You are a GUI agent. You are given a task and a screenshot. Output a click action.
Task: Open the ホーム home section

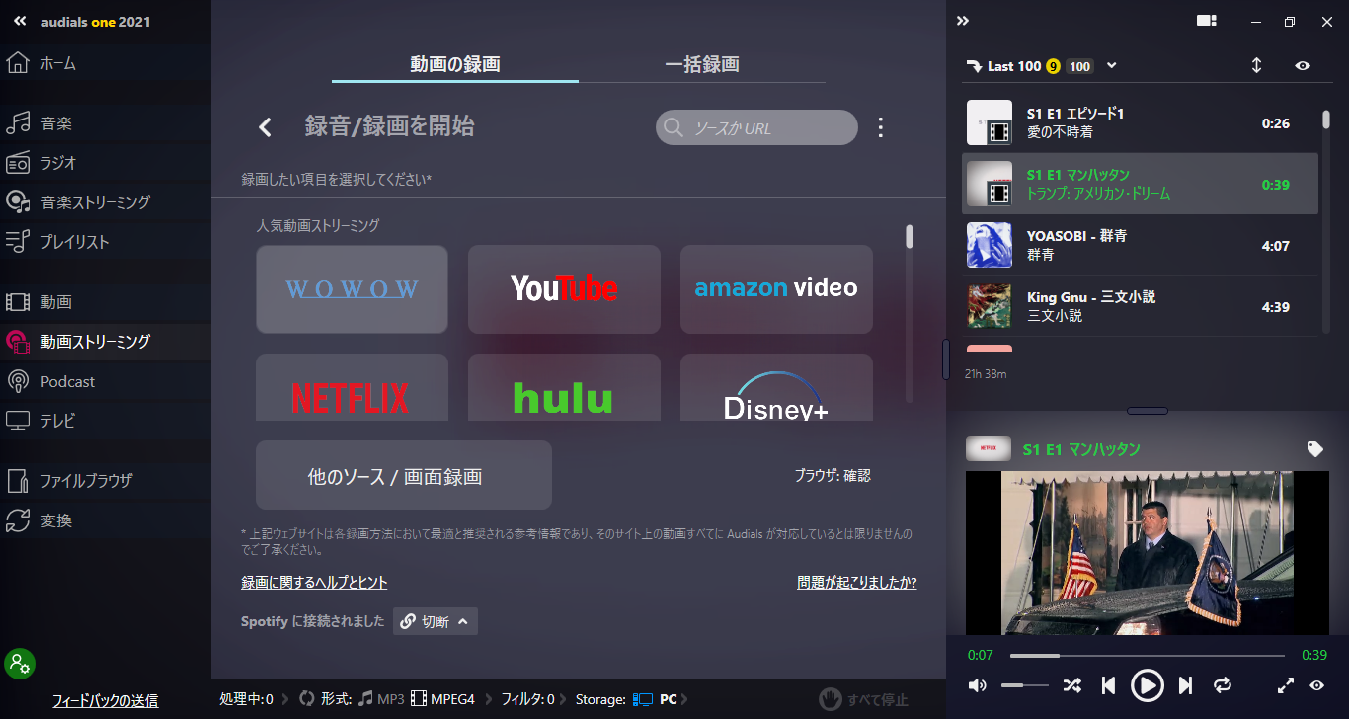coord(105,63)
